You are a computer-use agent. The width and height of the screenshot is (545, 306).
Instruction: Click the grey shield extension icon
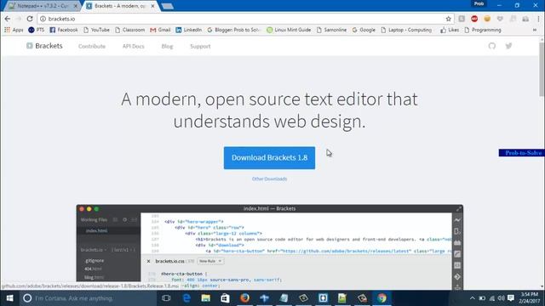point(500,19)
